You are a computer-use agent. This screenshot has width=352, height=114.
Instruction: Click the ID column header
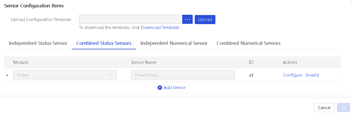pyautogui.click(x=251, y=62)
